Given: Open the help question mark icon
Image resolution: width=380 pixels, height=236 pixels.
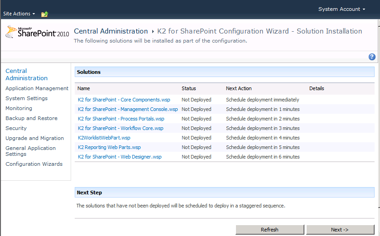Looking at the screenshot, I should coord(372,57).
